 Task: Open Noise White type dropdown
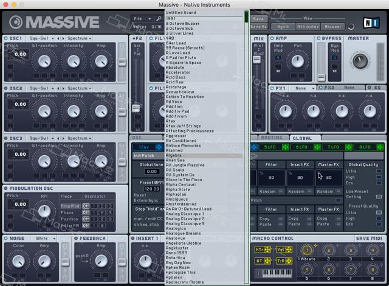click(44, 239)
